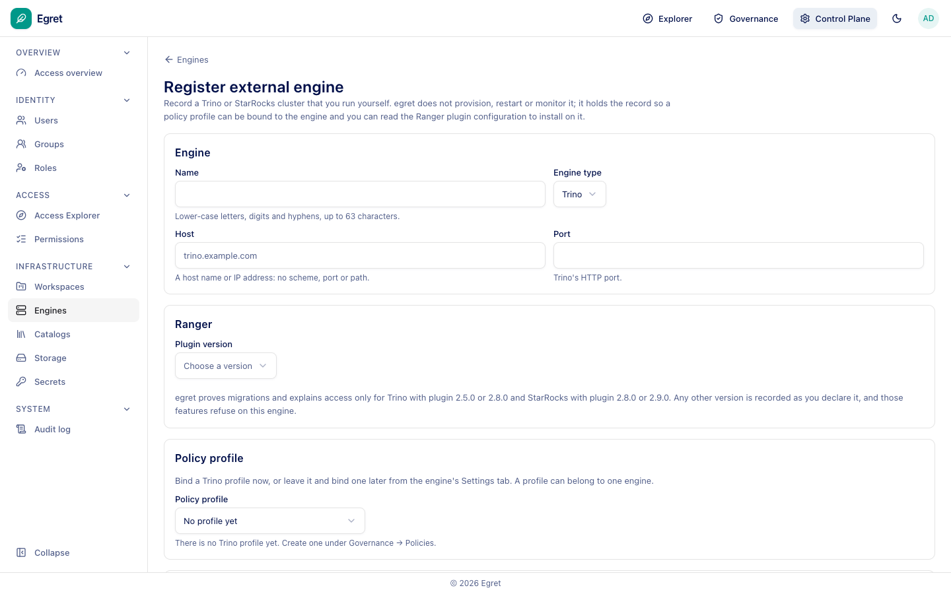Open the Storage page link
The width and height of the screenshot is (951, 594).
pyautogui.click(x=74, y=358)
